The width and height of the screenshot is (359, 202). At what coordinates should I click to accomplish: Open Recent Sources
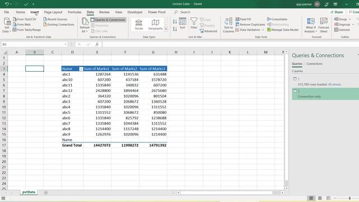(55, 19)
